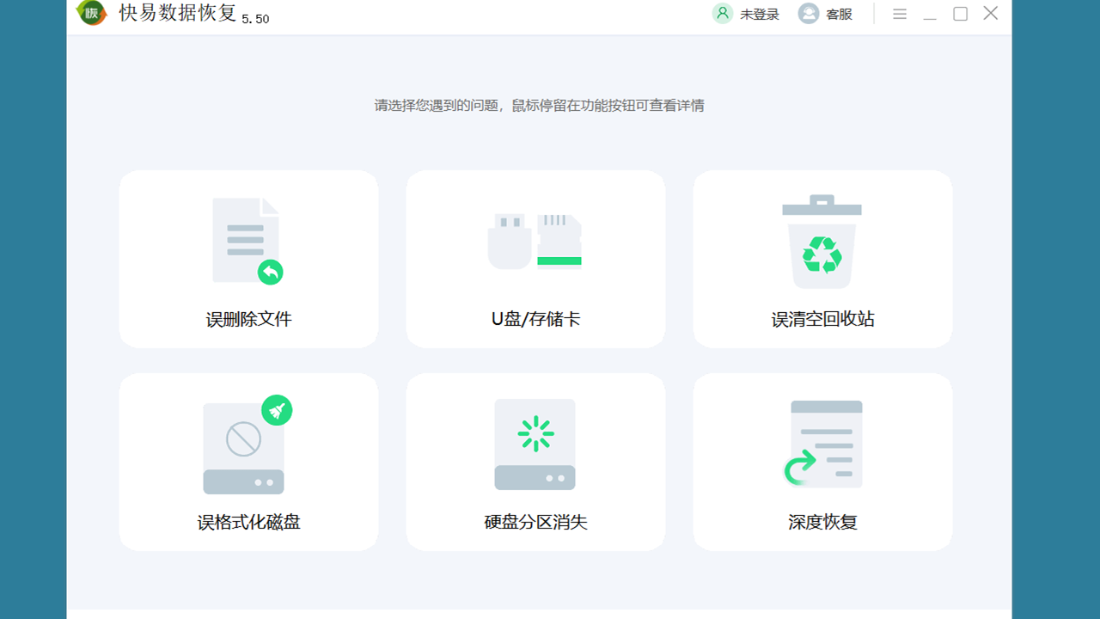Click the customer service headset icon
The height and width of the screenshot is (619, 1100).
[x=809, y=14]
